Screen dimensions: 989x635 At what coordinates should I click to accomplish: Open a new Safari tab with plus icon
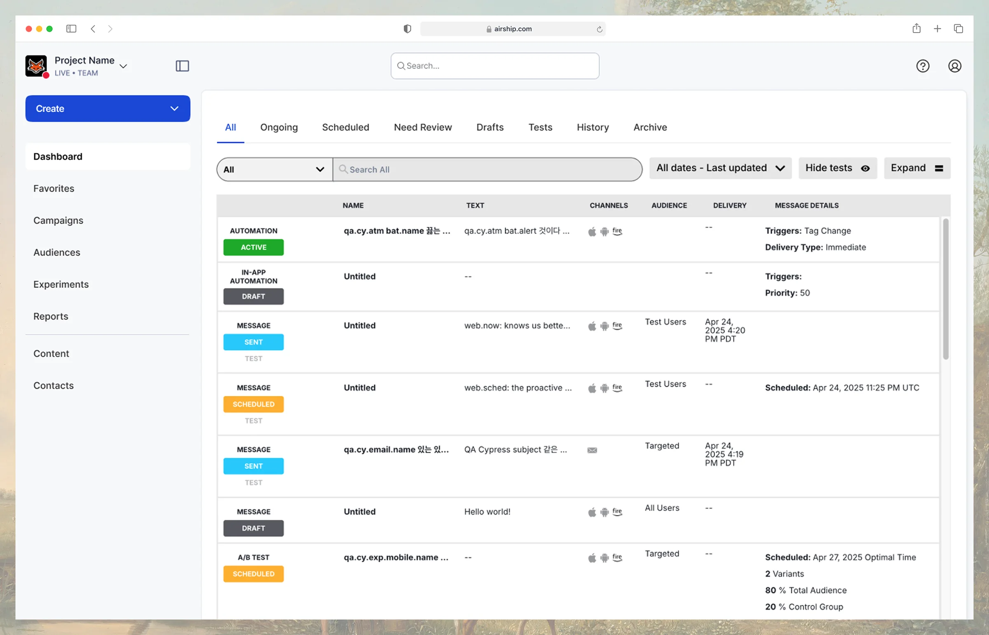click(937, 28)
